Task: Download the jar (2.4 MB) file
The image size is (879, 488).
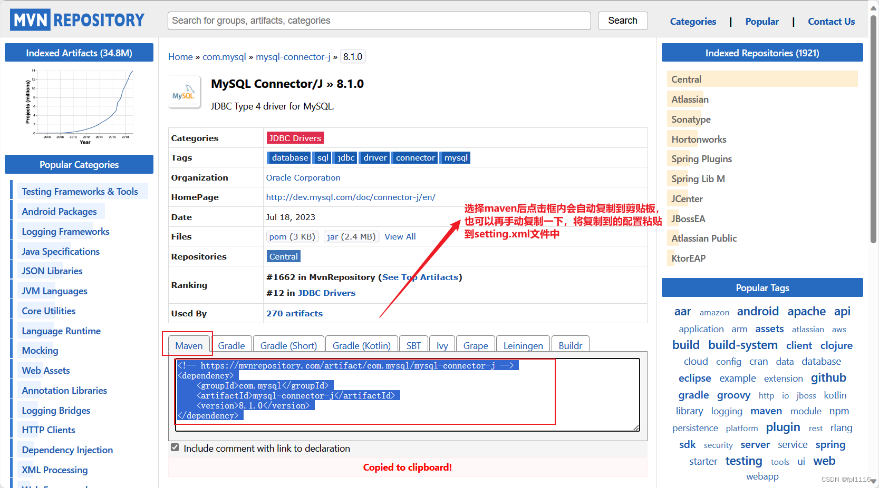Action: tap(351, 236)
